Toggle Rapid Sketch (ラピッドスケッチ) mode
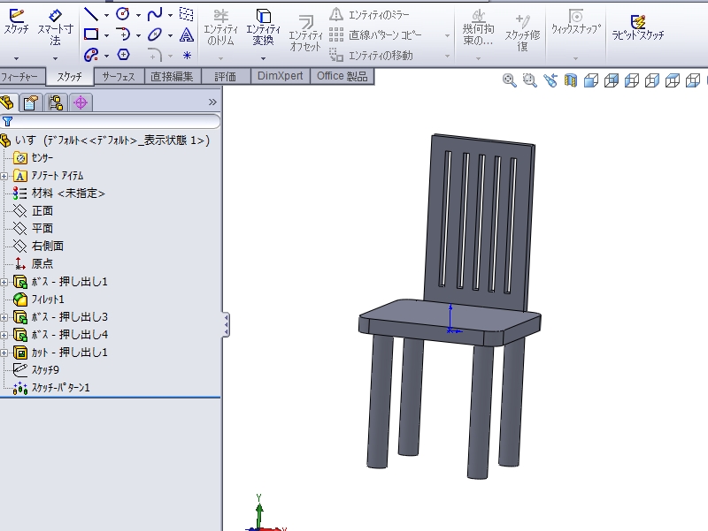Screen dimensions: 708x531 pos(637,27)
